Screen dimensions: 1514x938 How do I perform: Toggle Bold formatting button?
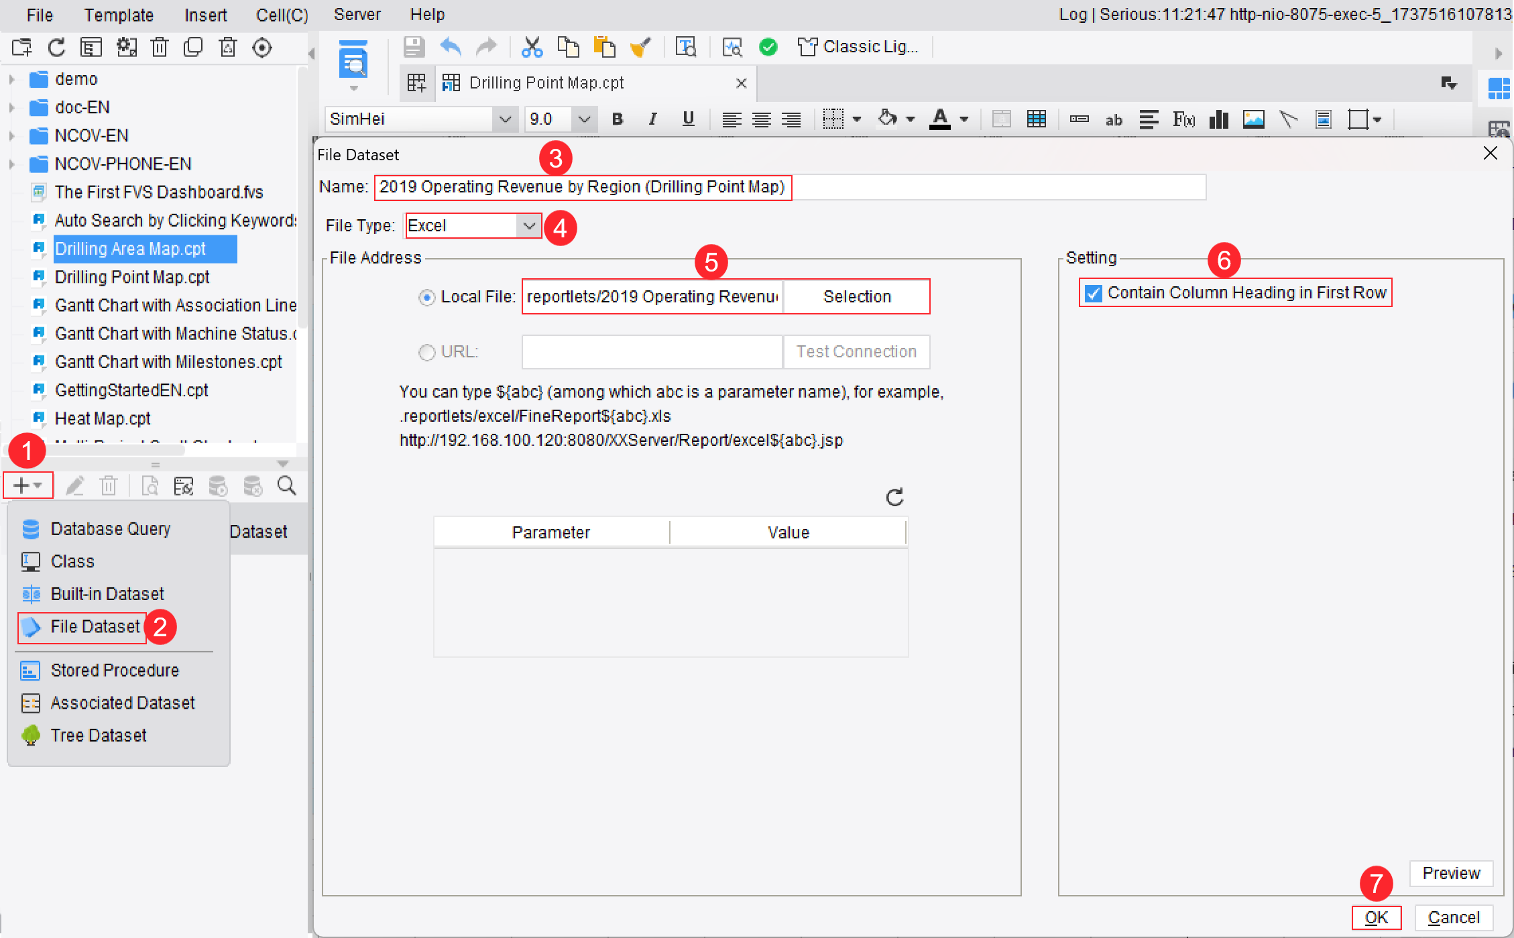(618, 119)
